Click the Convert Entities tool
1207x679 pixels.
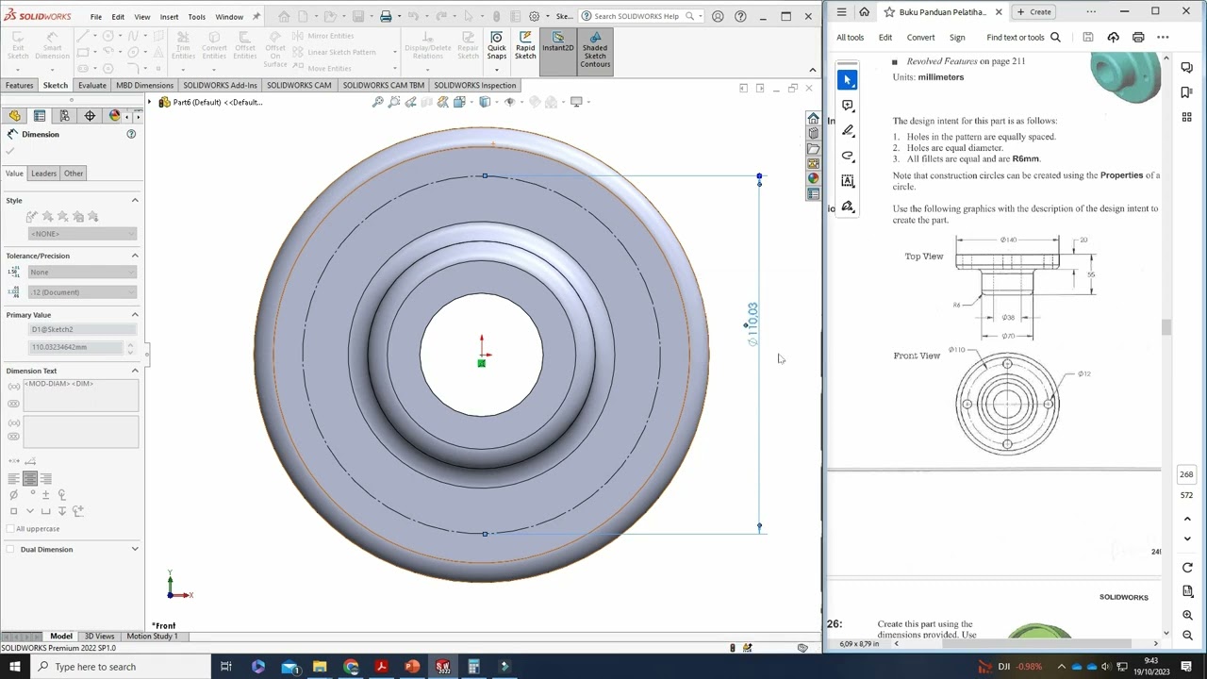[x=214, y=45]
